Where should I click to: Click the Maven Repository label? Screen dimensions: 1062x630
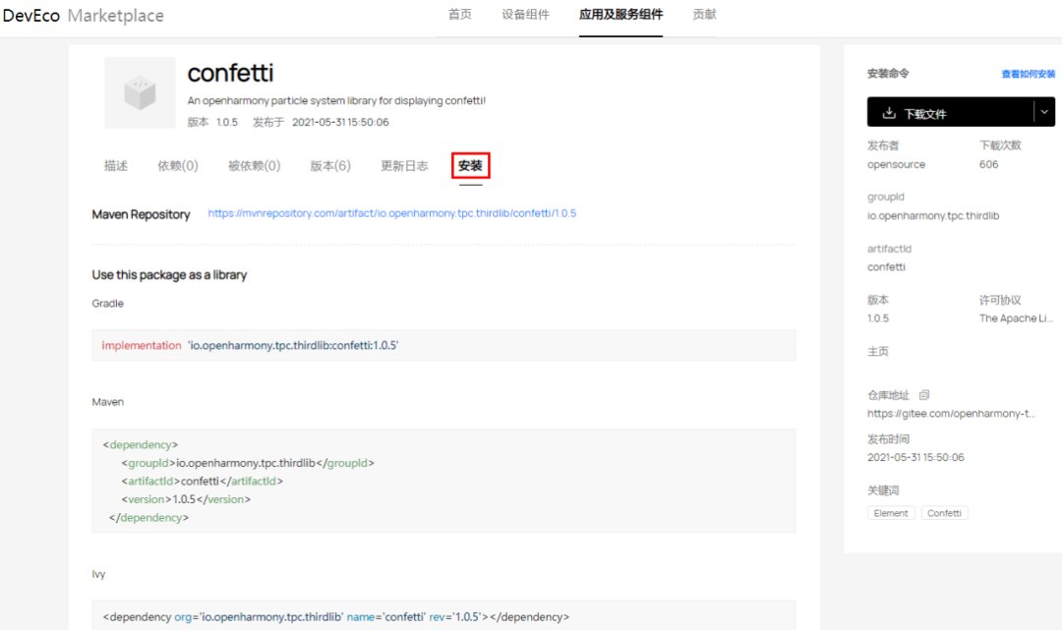click(141, 214)
